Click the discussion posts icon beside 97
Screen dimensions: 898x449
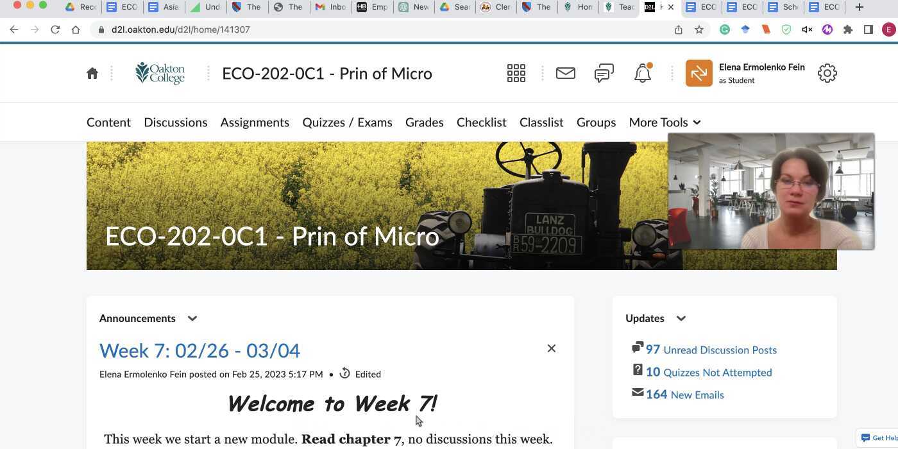pos(637,347)
